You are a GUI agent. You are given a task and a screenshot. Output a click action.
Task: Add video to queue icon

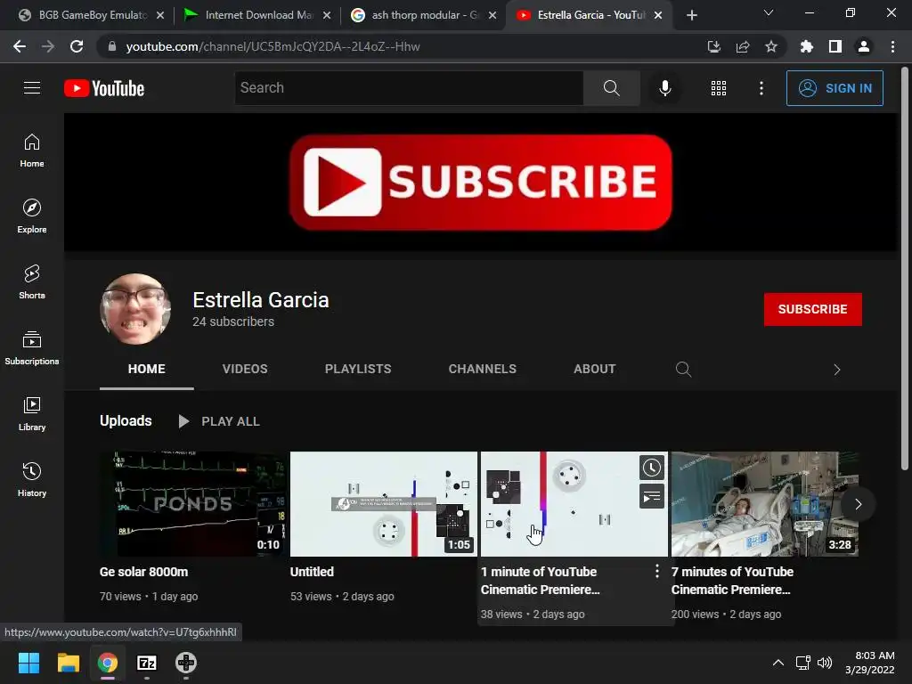pos(651,497)
